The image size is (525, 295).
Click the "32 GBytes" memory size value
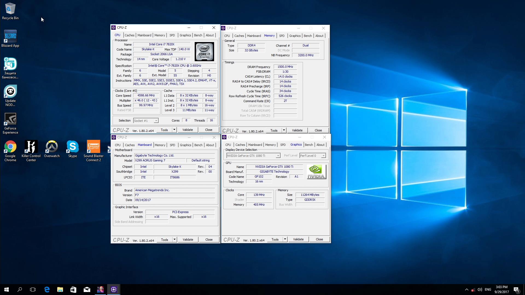251,51
